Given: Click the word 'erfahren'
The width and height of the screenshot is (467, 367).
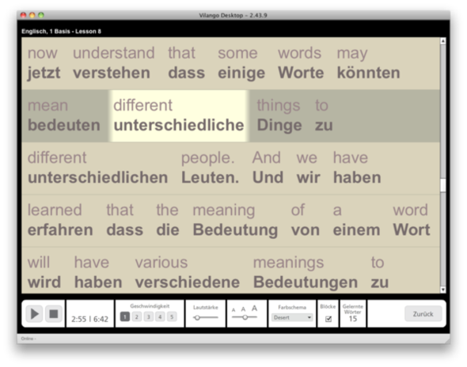Looking at the screenshot, I should pos(60,230).
